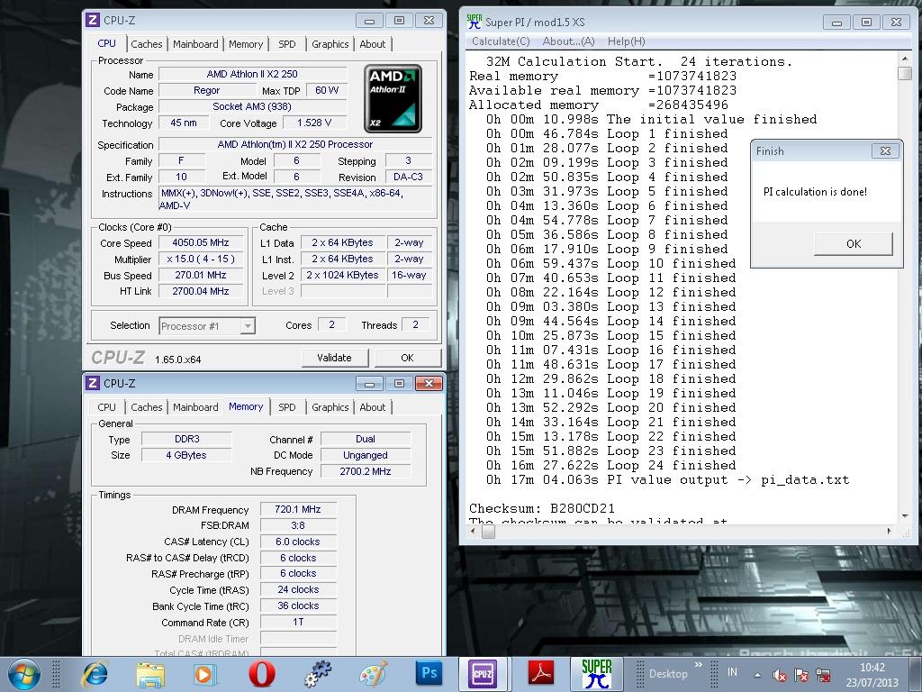Screen dimensions: 922x692
Task: Switch to Super PI taskbar button
Action: click(x=596, y=674)
